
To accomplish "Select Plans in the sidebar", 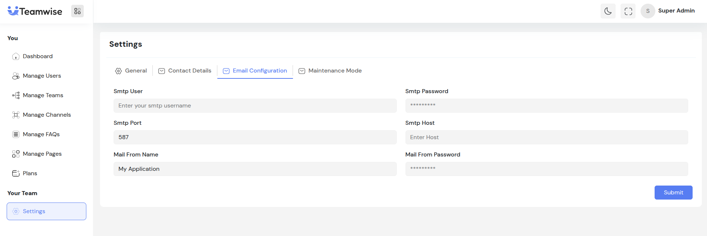I will pos(30,173).
